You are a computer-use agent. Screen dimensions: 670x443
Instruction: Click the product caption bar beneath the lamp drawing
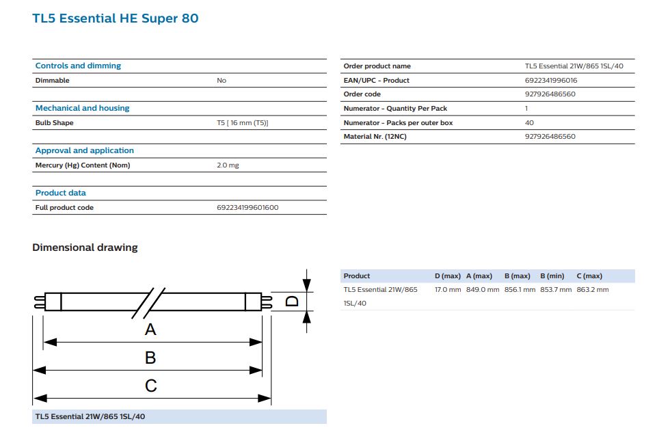pos(179,416)
